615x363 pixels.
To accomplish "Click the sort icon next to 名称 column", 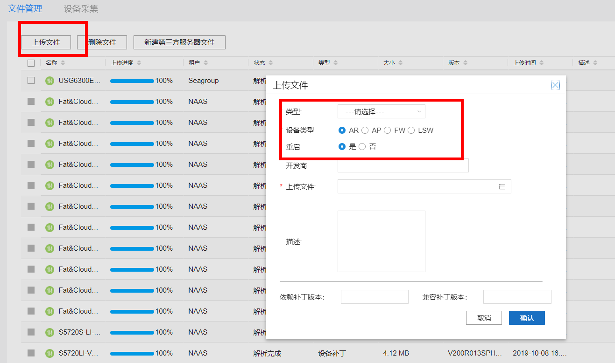I will click(x=63, y=63).
